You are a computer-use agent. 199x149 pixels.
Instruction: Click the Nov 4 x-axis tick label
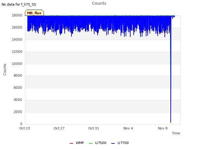[128, 128]
